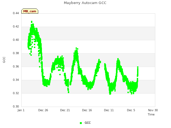Click the green GCC legend marker

coord(81,123)
